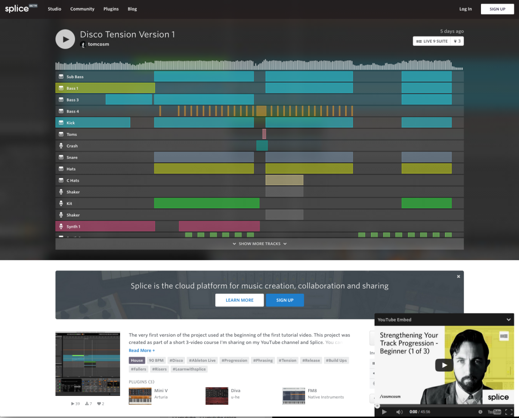
Task: Click the Bass 1 track MIDI icon
Action: (61, 88)
